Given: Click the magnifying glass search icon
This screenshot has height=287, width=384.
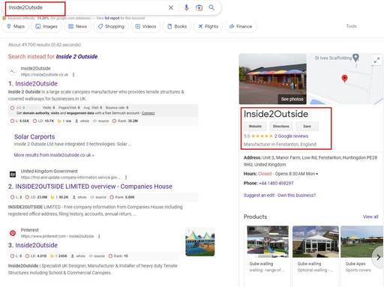Looking at the screenshot, I should [x=211, y=7].
